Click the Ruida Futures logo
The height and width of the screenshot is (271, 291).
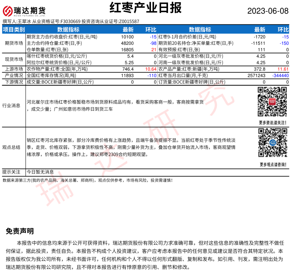[x=24, y=11]
